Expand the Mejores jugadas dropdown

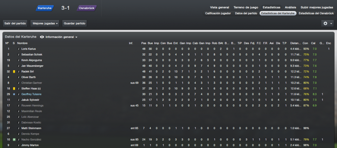pyautogui.click(x=45, y=23)
